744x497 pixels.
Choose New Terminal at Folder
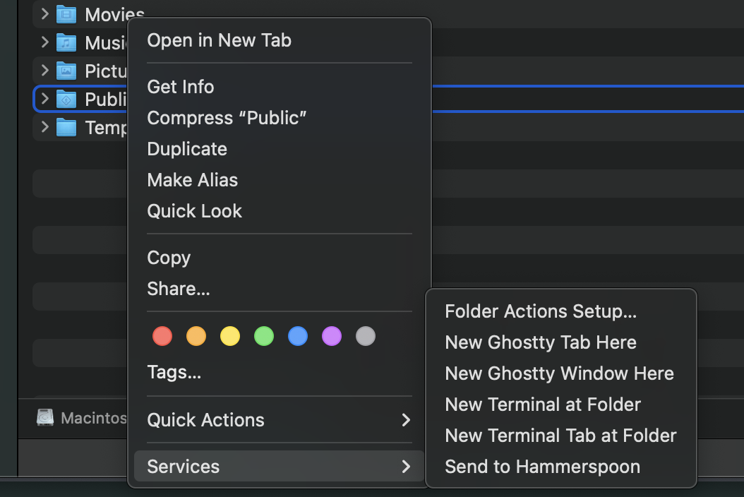pyautogui.click(x=543, y=405)
